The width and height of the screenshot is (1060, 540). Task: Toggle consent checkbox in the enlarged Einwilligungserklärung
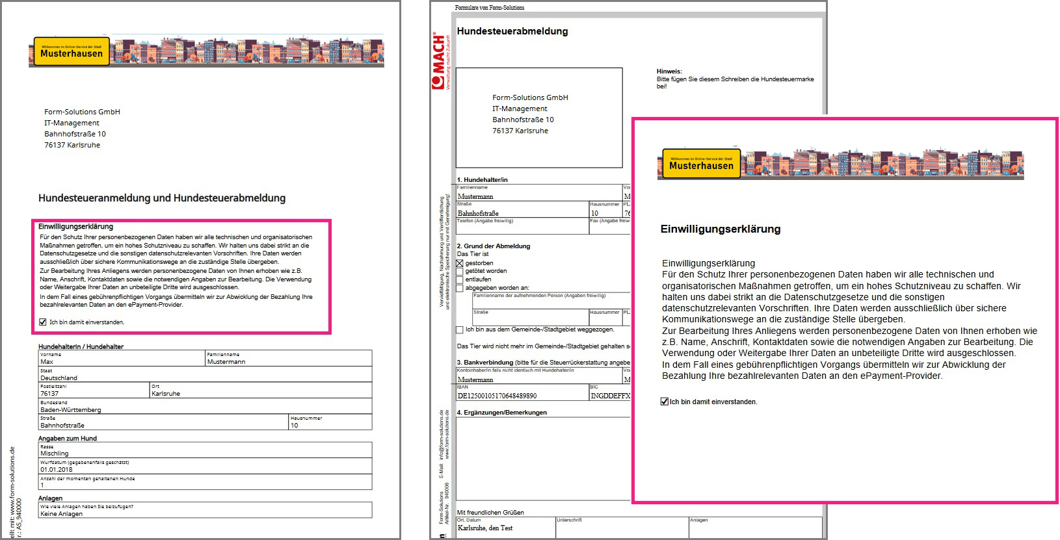[x=664, y=402]
